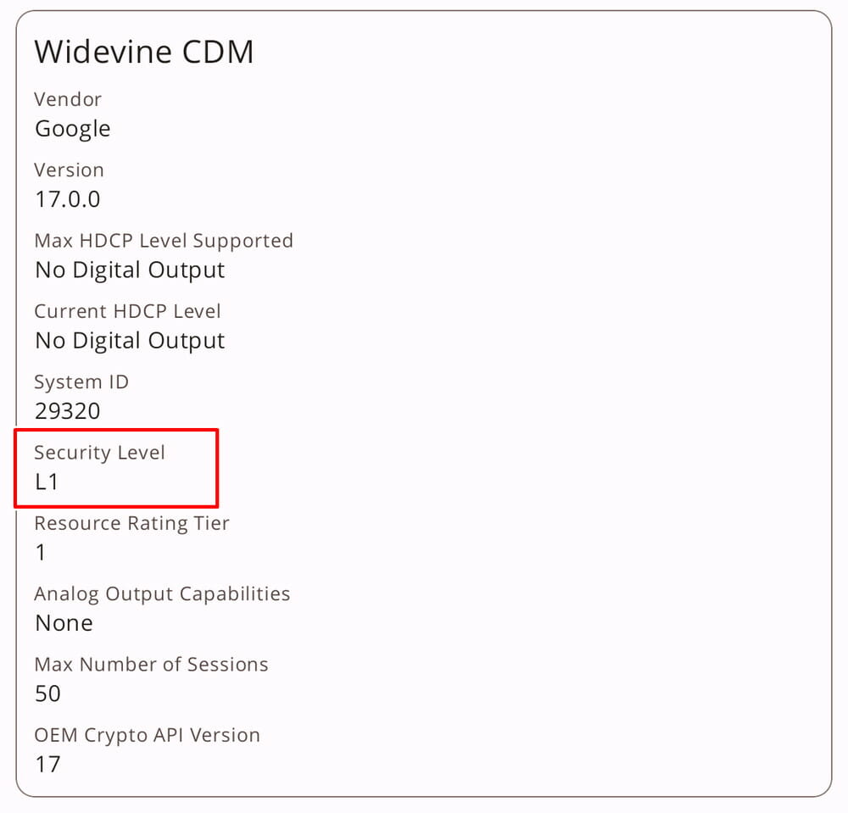This screenshot has width=848, height=813.
Task: Select the 17.0.0 version number
Action: pos(68,199)
